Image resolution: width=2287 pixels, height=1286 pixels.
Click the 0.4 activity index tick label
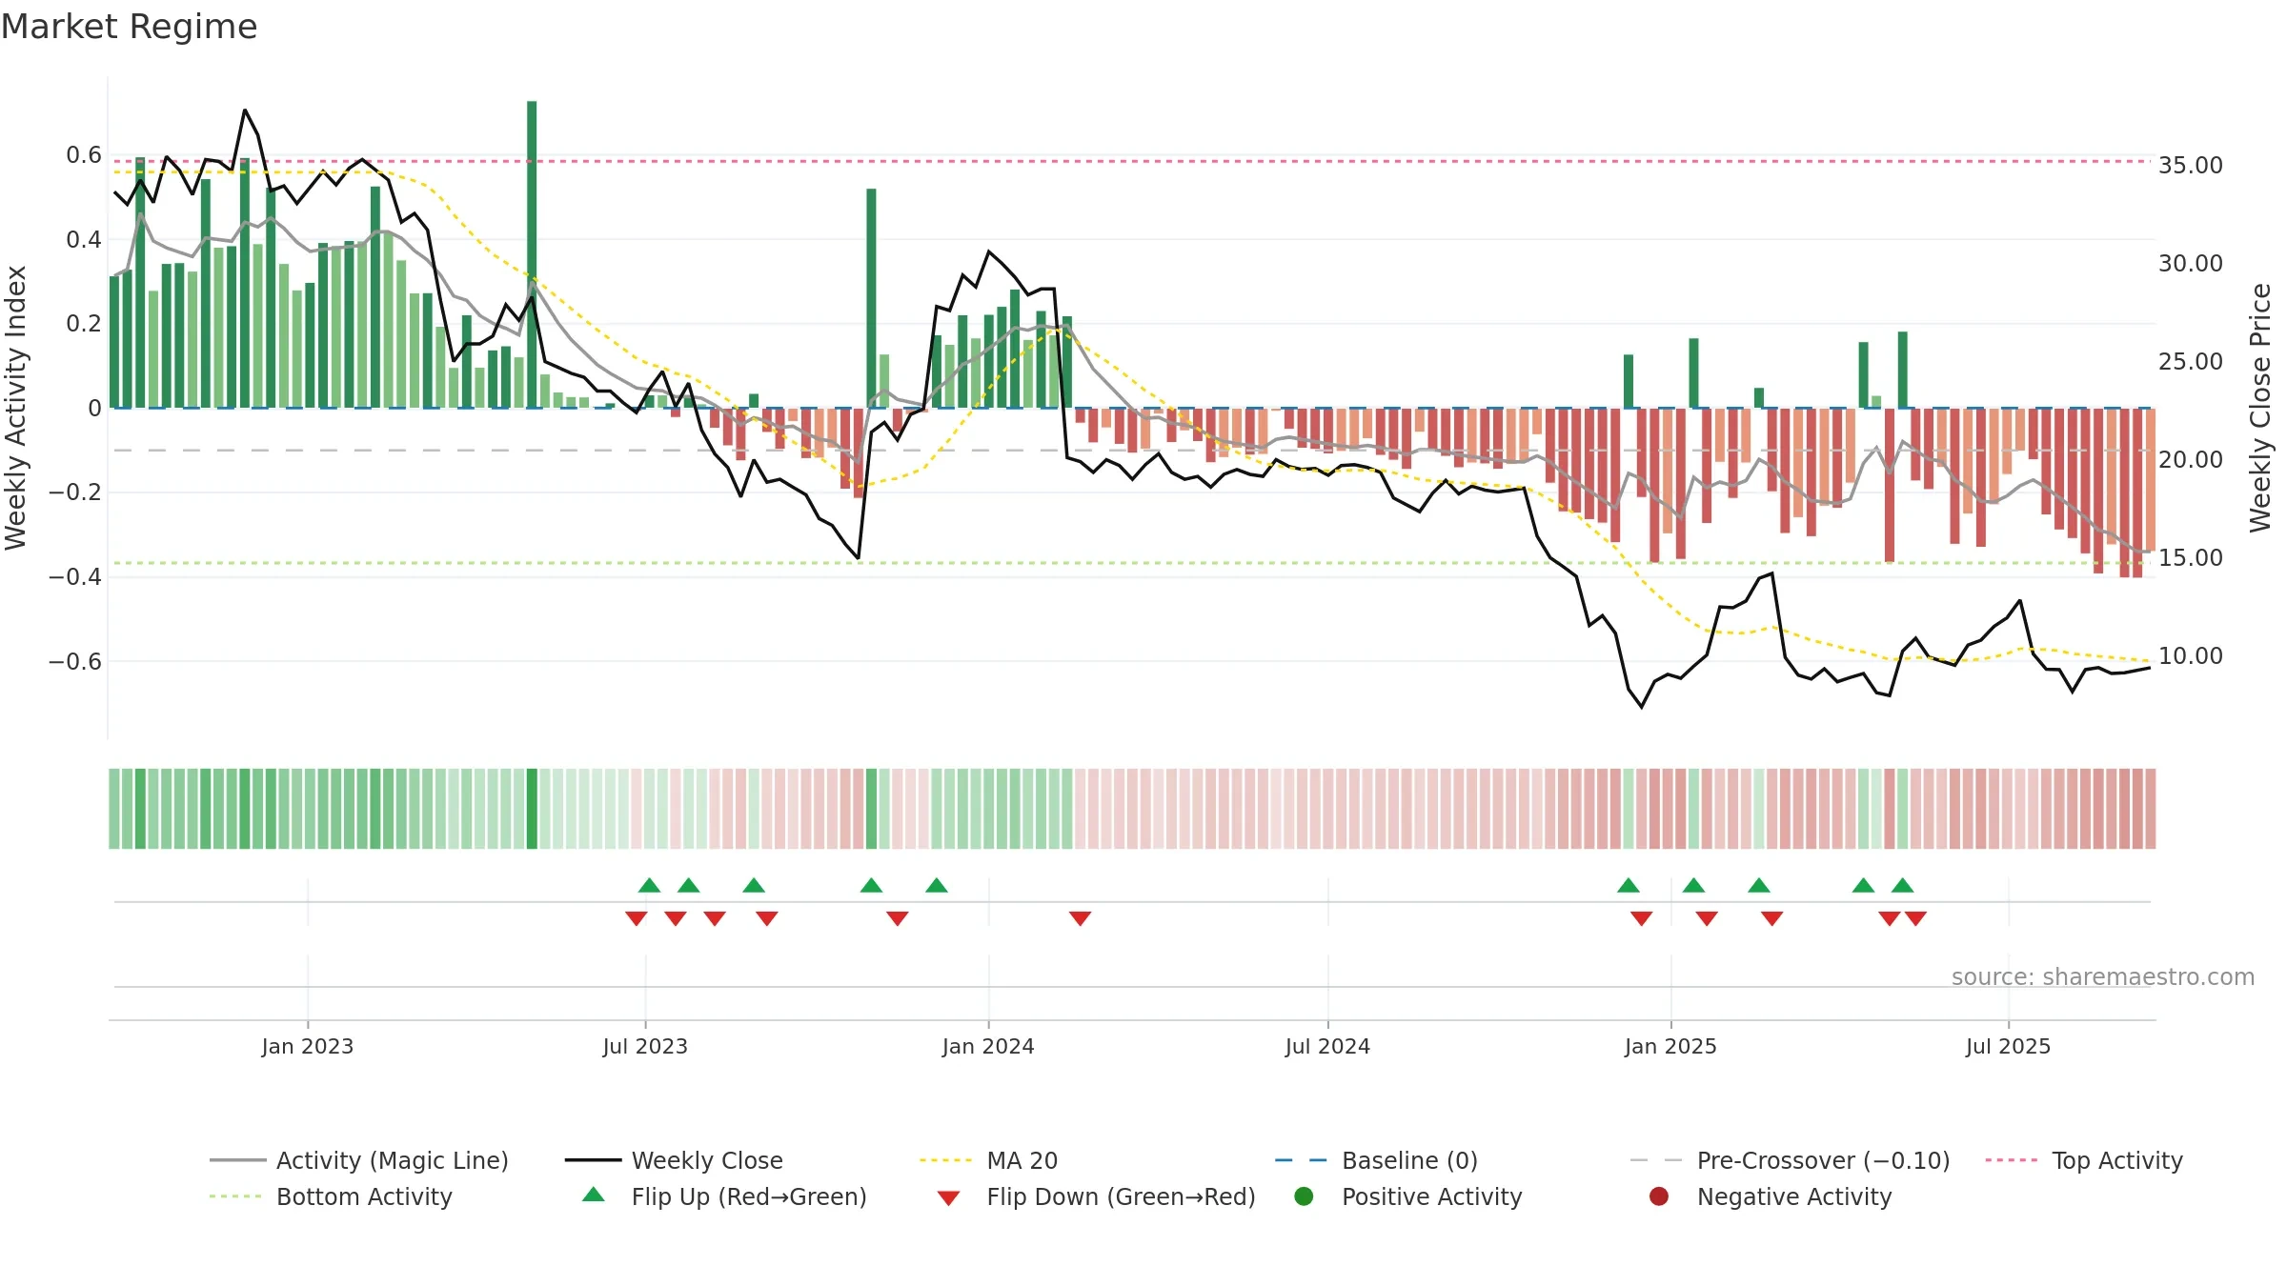[x=84, y=240]
